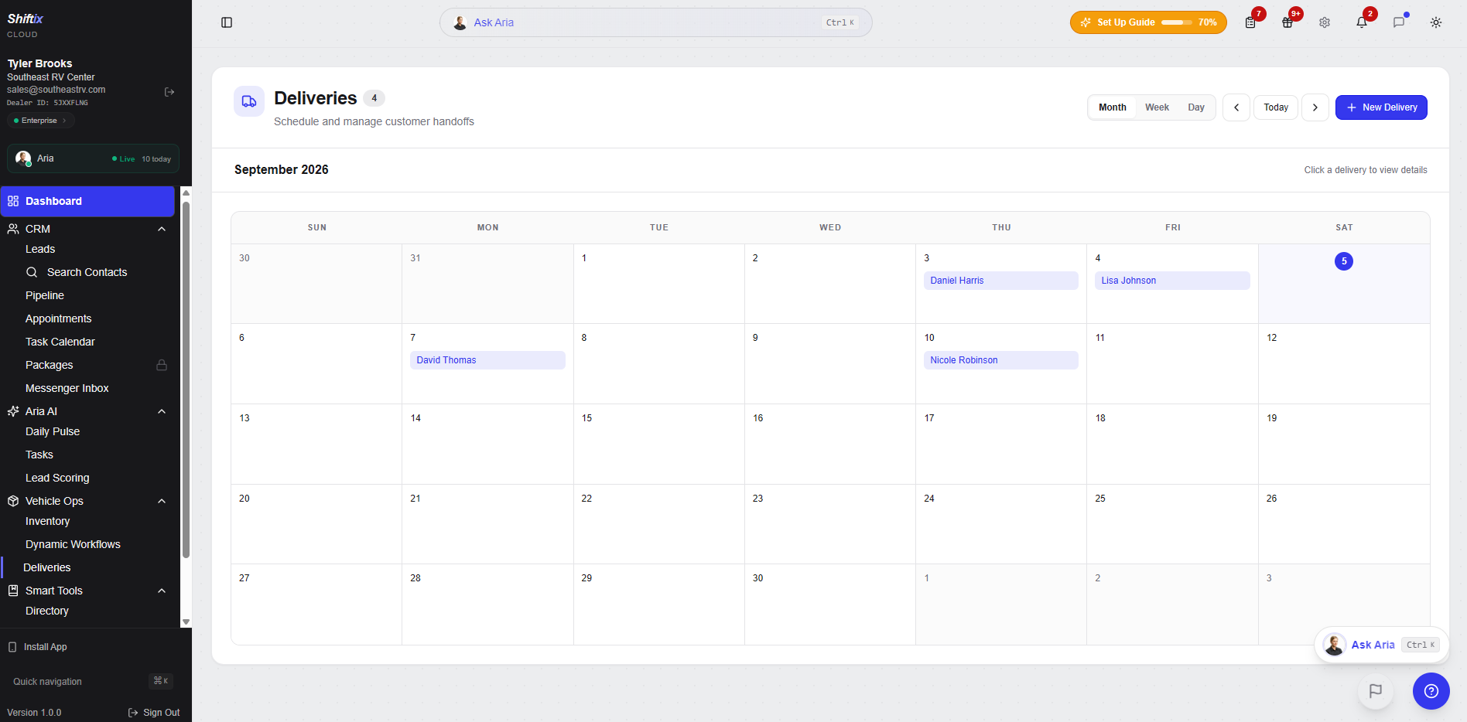Open Dashboard in the sidebar
The image size is (1467, 722).
coord(87,201)
